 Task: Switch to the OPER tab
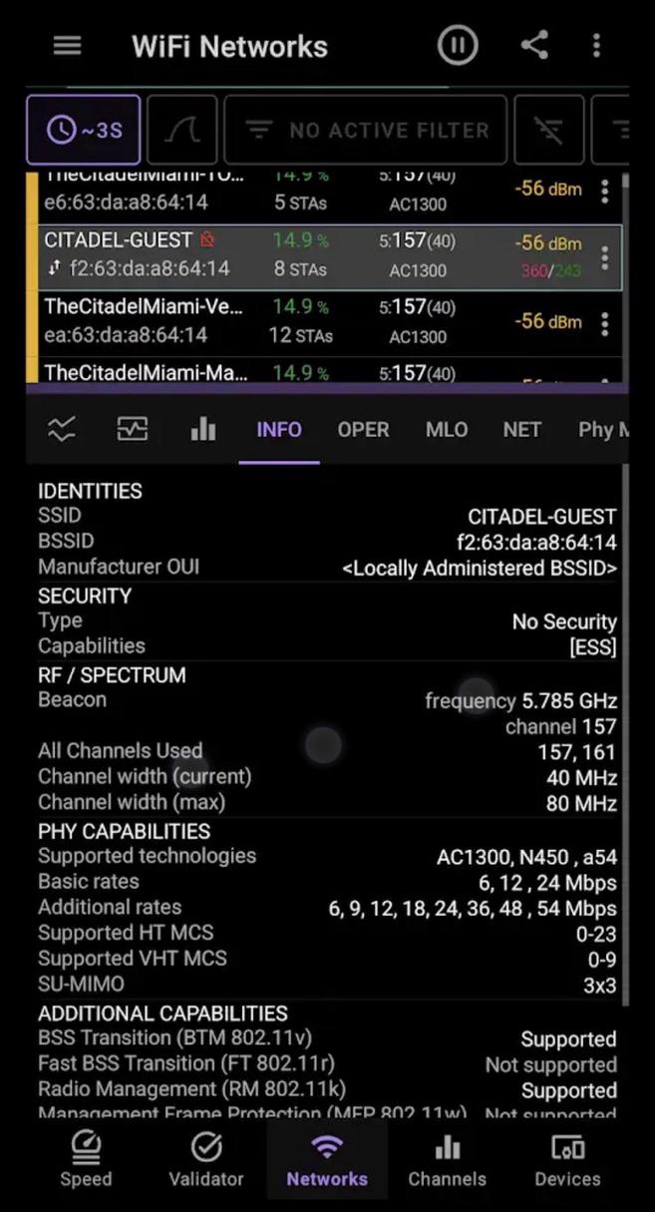click(363, 429)
